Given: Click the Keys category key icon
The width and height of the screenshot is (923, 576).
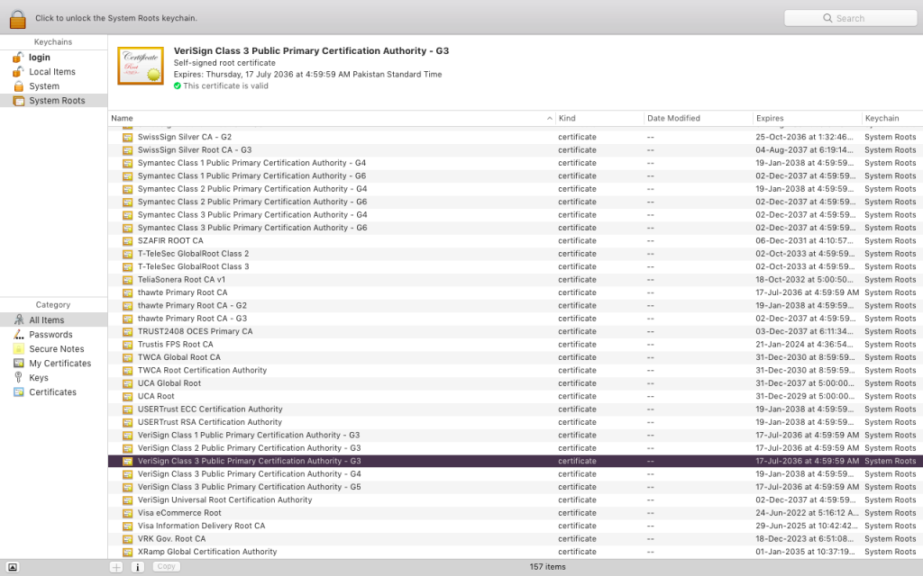Looking at the screenshot, I should [x=18, y=377].
